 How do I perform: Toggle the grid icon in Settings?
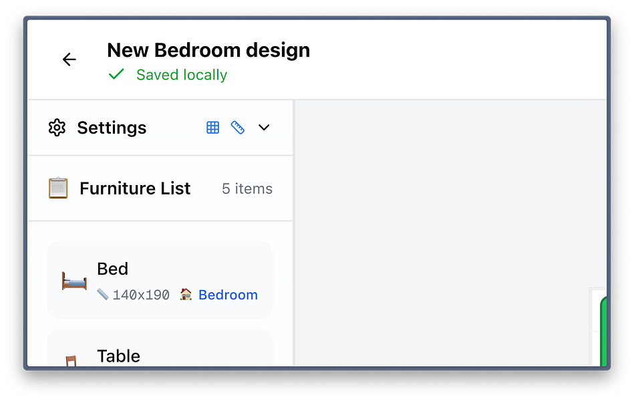pos(212,128)
